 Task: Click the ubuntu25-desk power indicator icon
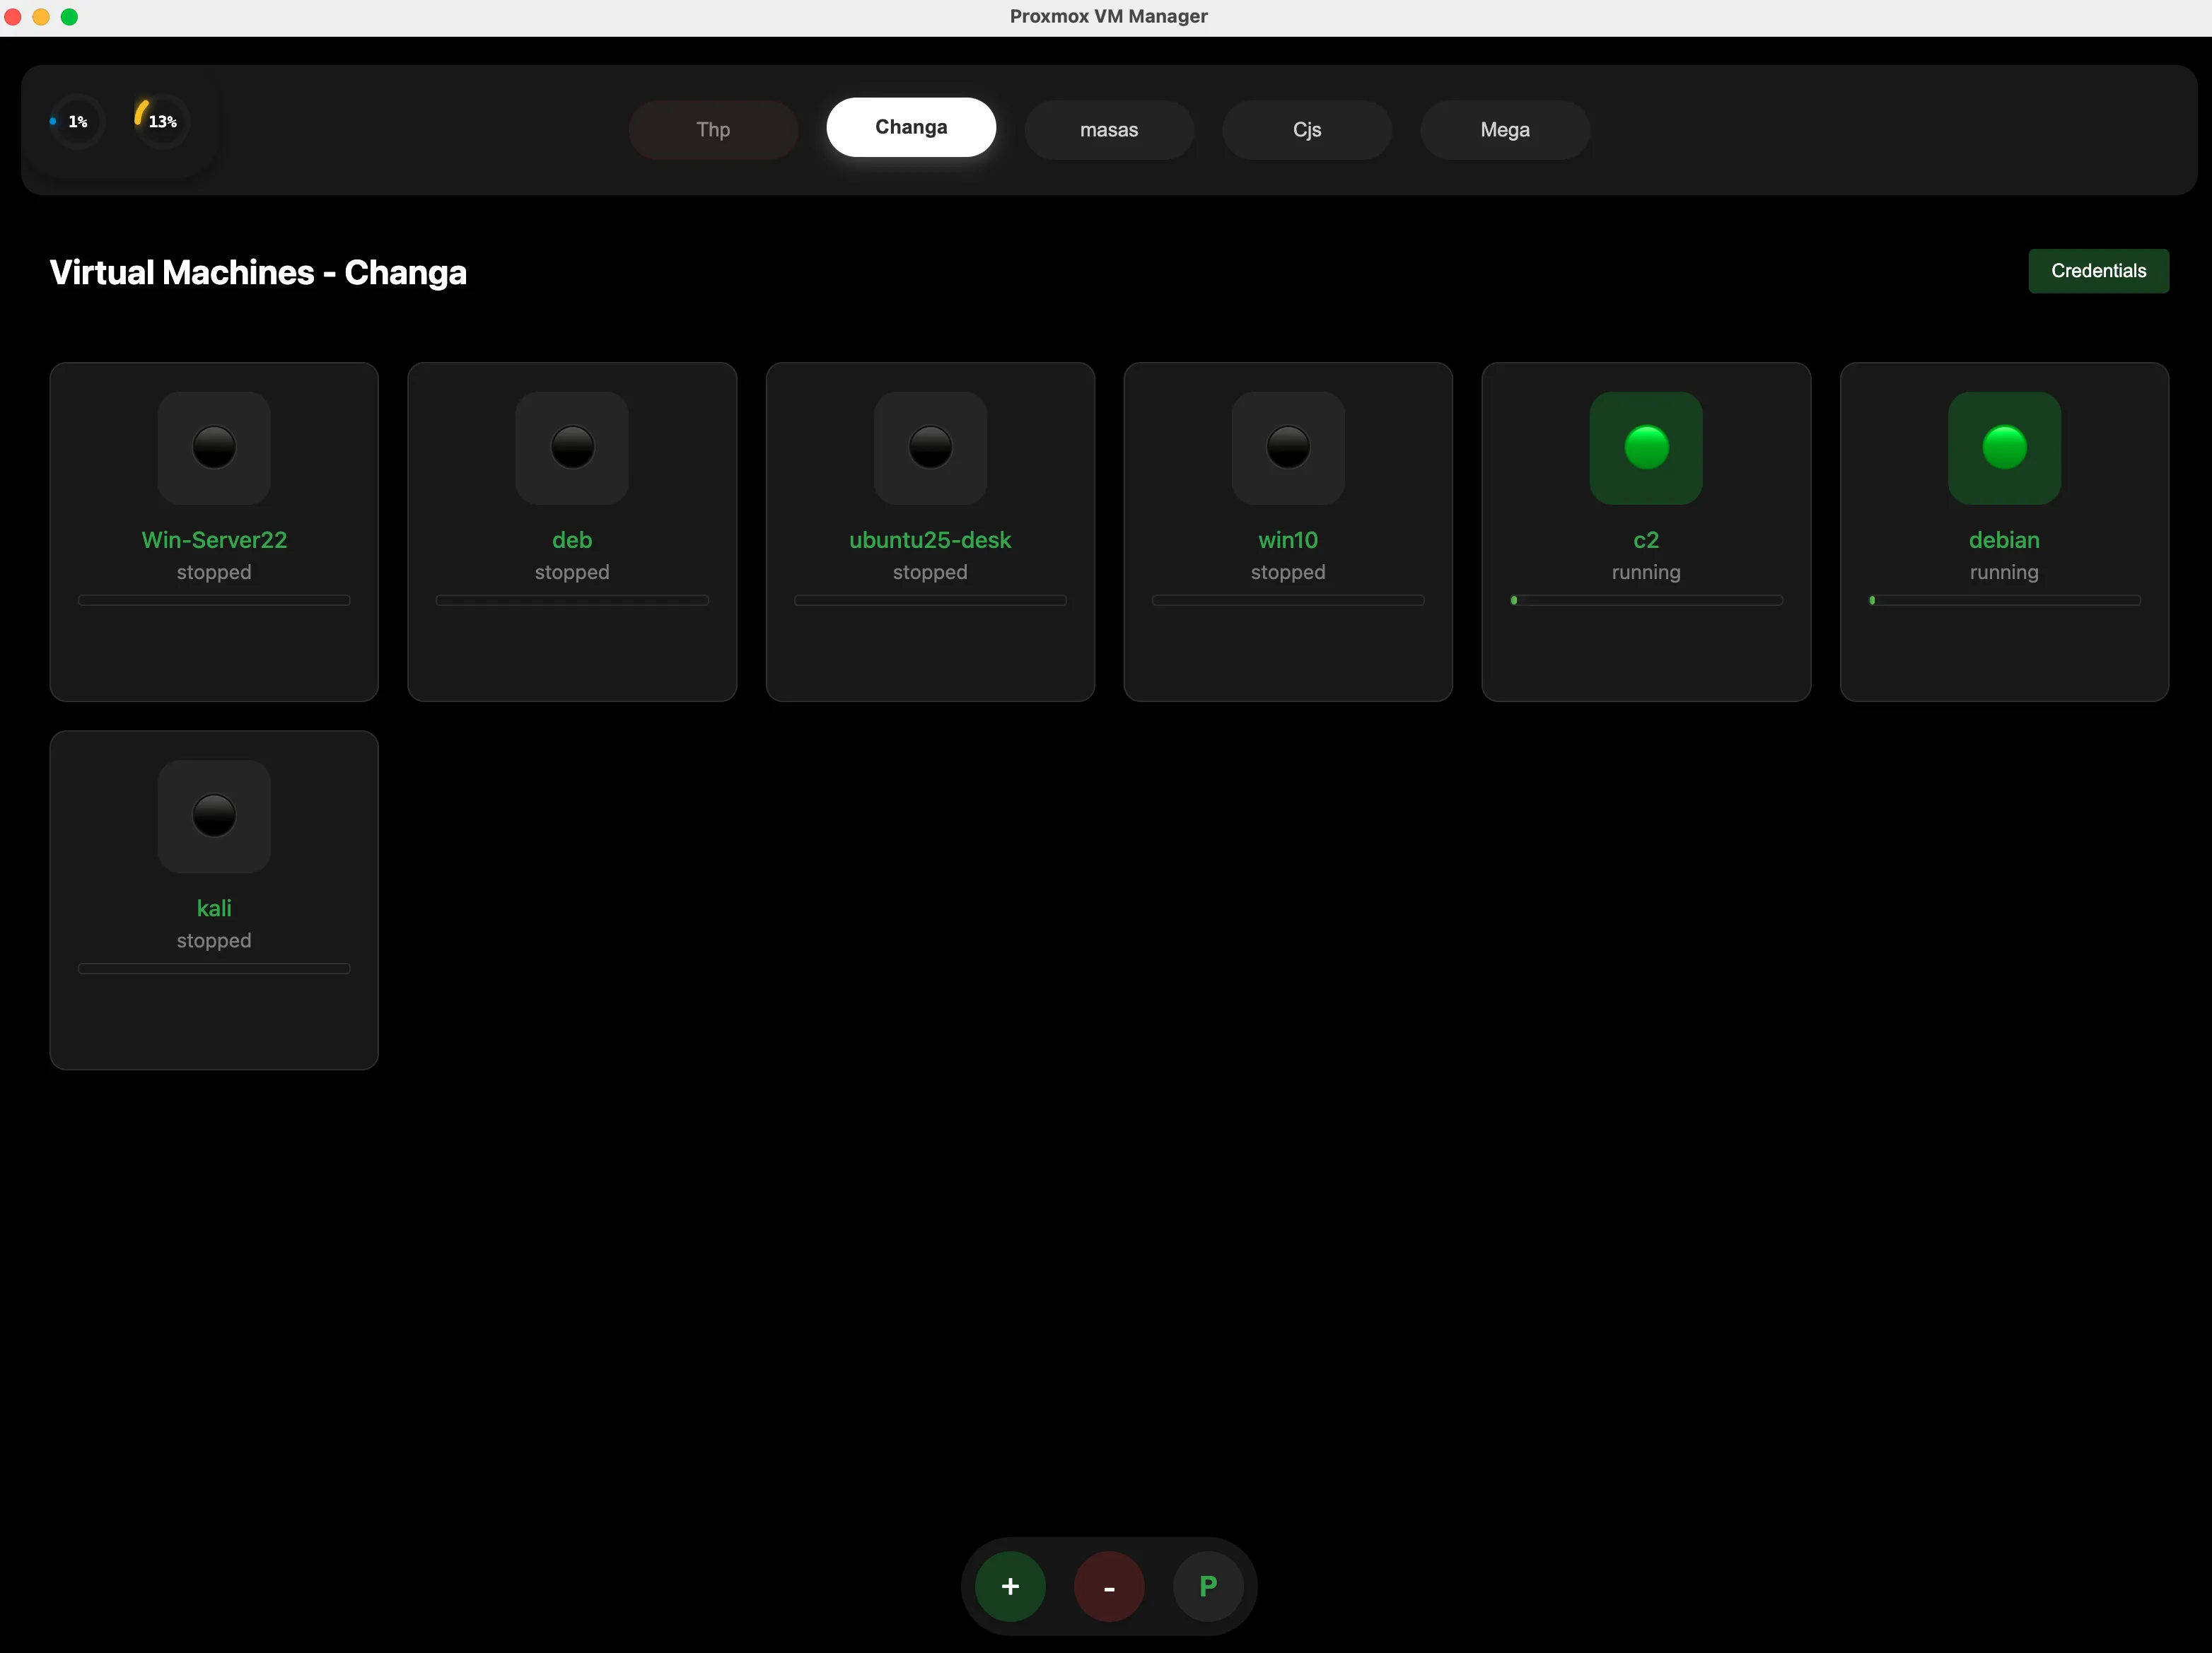pyautogui.click(x=930, y=447)
